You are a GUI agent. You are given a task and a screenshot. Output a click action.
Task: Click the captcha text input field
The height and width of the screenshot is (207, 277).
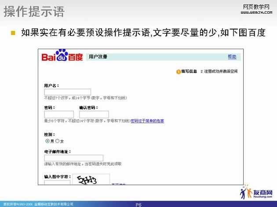pyautogui.click(x=57, y=182)
